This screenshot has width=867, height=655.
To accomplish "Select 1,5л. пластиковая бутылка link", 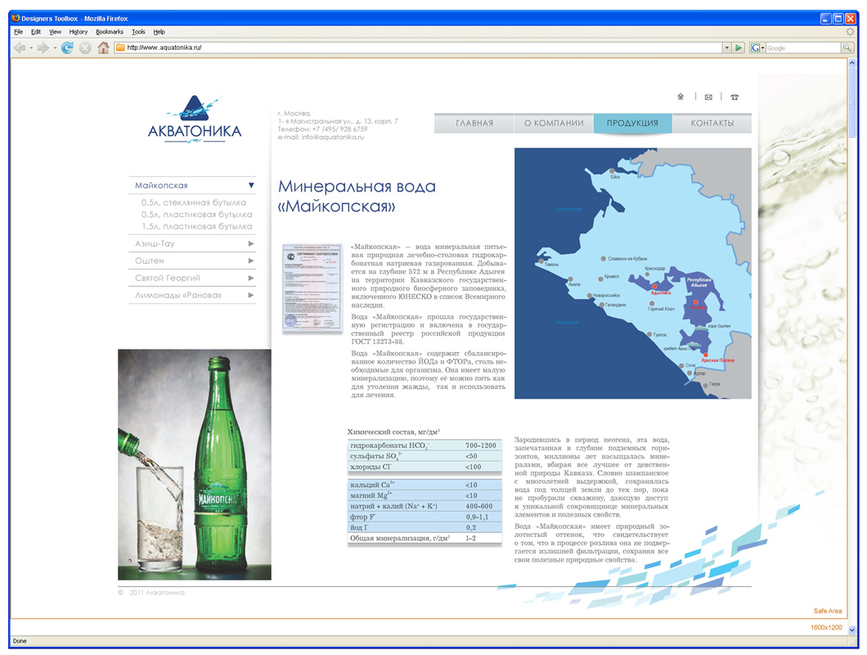I will pyautogui.click(x=197, y=227).
